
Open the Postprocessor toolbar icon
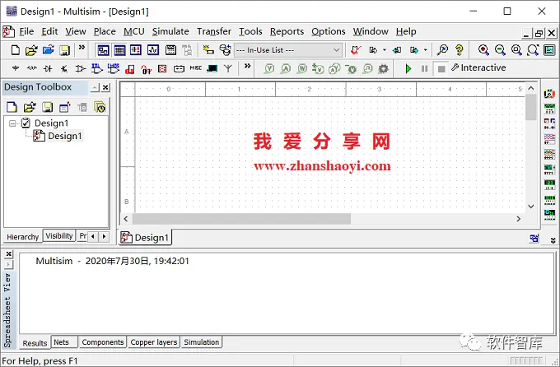click(x=170, y=50)
